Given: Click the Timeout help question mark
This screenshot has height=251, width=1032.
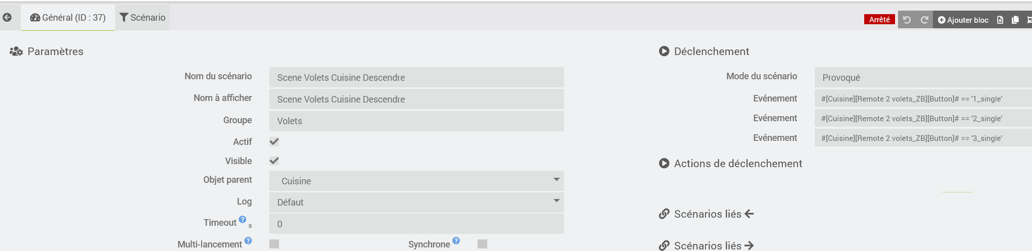Looking at the screenshot, I should point(243,220).
